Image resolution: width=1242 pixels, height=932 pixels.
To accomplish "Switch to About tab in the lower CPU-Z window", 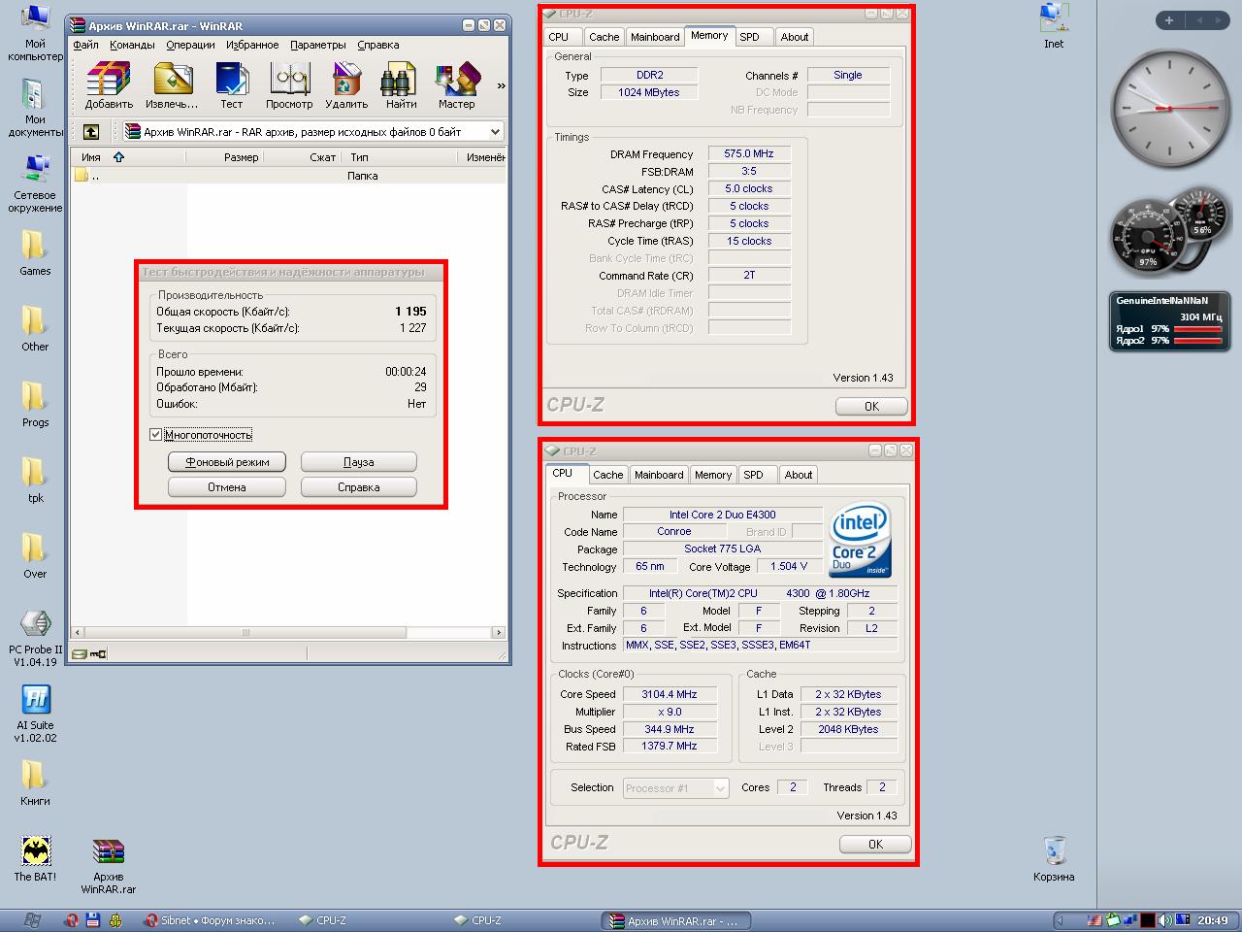I will click(x=799, y=475).
